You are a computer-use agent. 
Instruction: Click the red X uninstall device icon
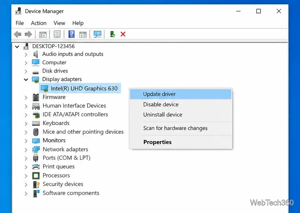(123, 34)
